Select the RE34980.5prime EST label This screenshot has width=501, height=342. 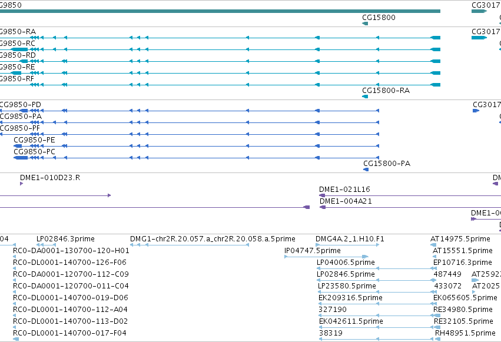point(463,310)
